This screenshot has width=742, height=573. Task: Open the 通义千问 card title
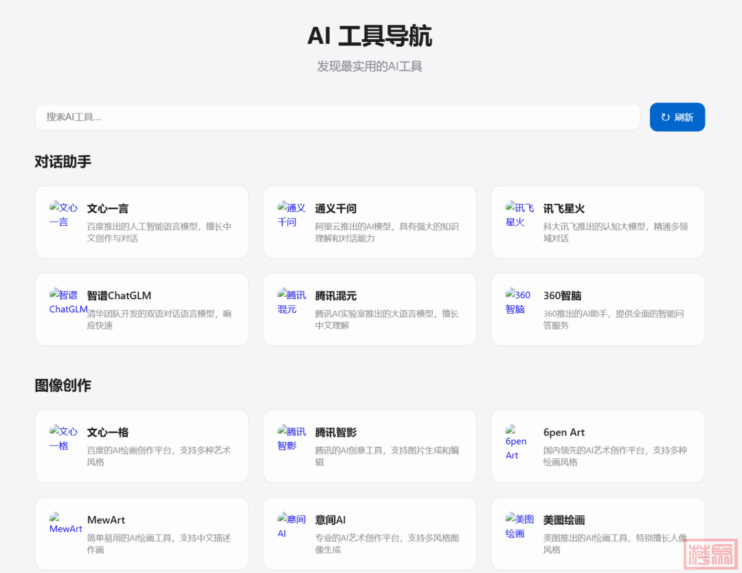[335, 209]
